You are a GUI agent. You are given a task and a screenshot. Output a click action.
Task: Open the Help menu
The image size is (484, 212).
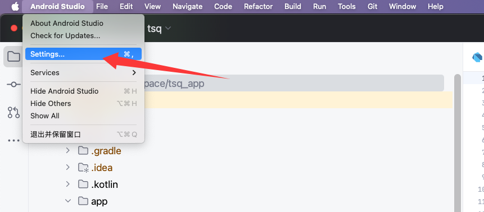coord(436,7)
